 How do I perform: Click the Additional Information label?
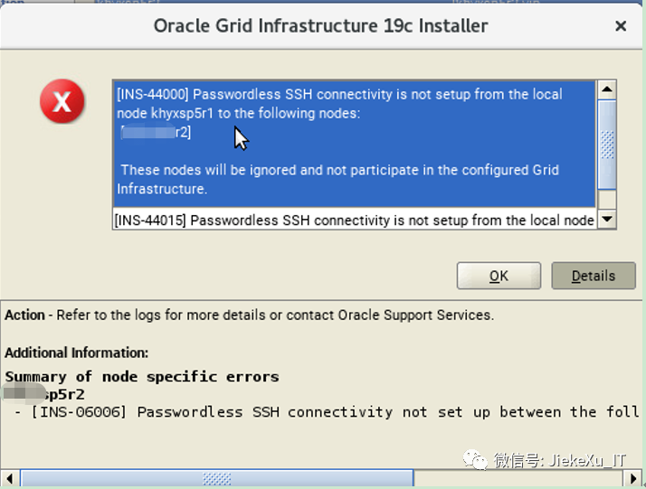[76, 353]
